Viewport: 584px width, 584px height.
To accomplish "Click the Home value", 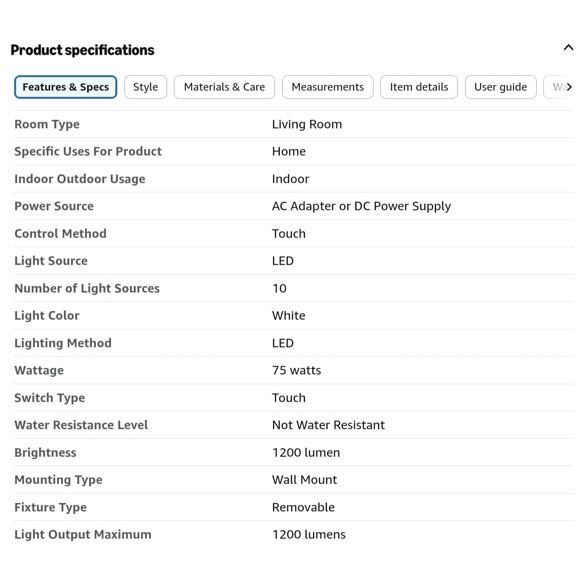I will (x=289, y=151).
